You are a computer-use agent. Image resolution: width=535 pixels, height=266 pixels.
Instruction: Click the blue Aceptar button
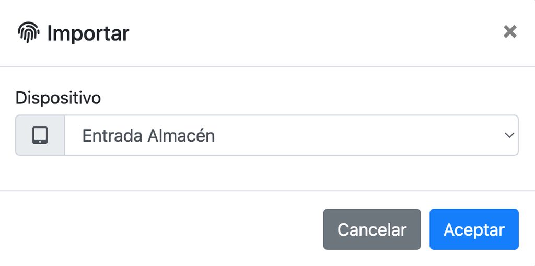click(474, 229)
